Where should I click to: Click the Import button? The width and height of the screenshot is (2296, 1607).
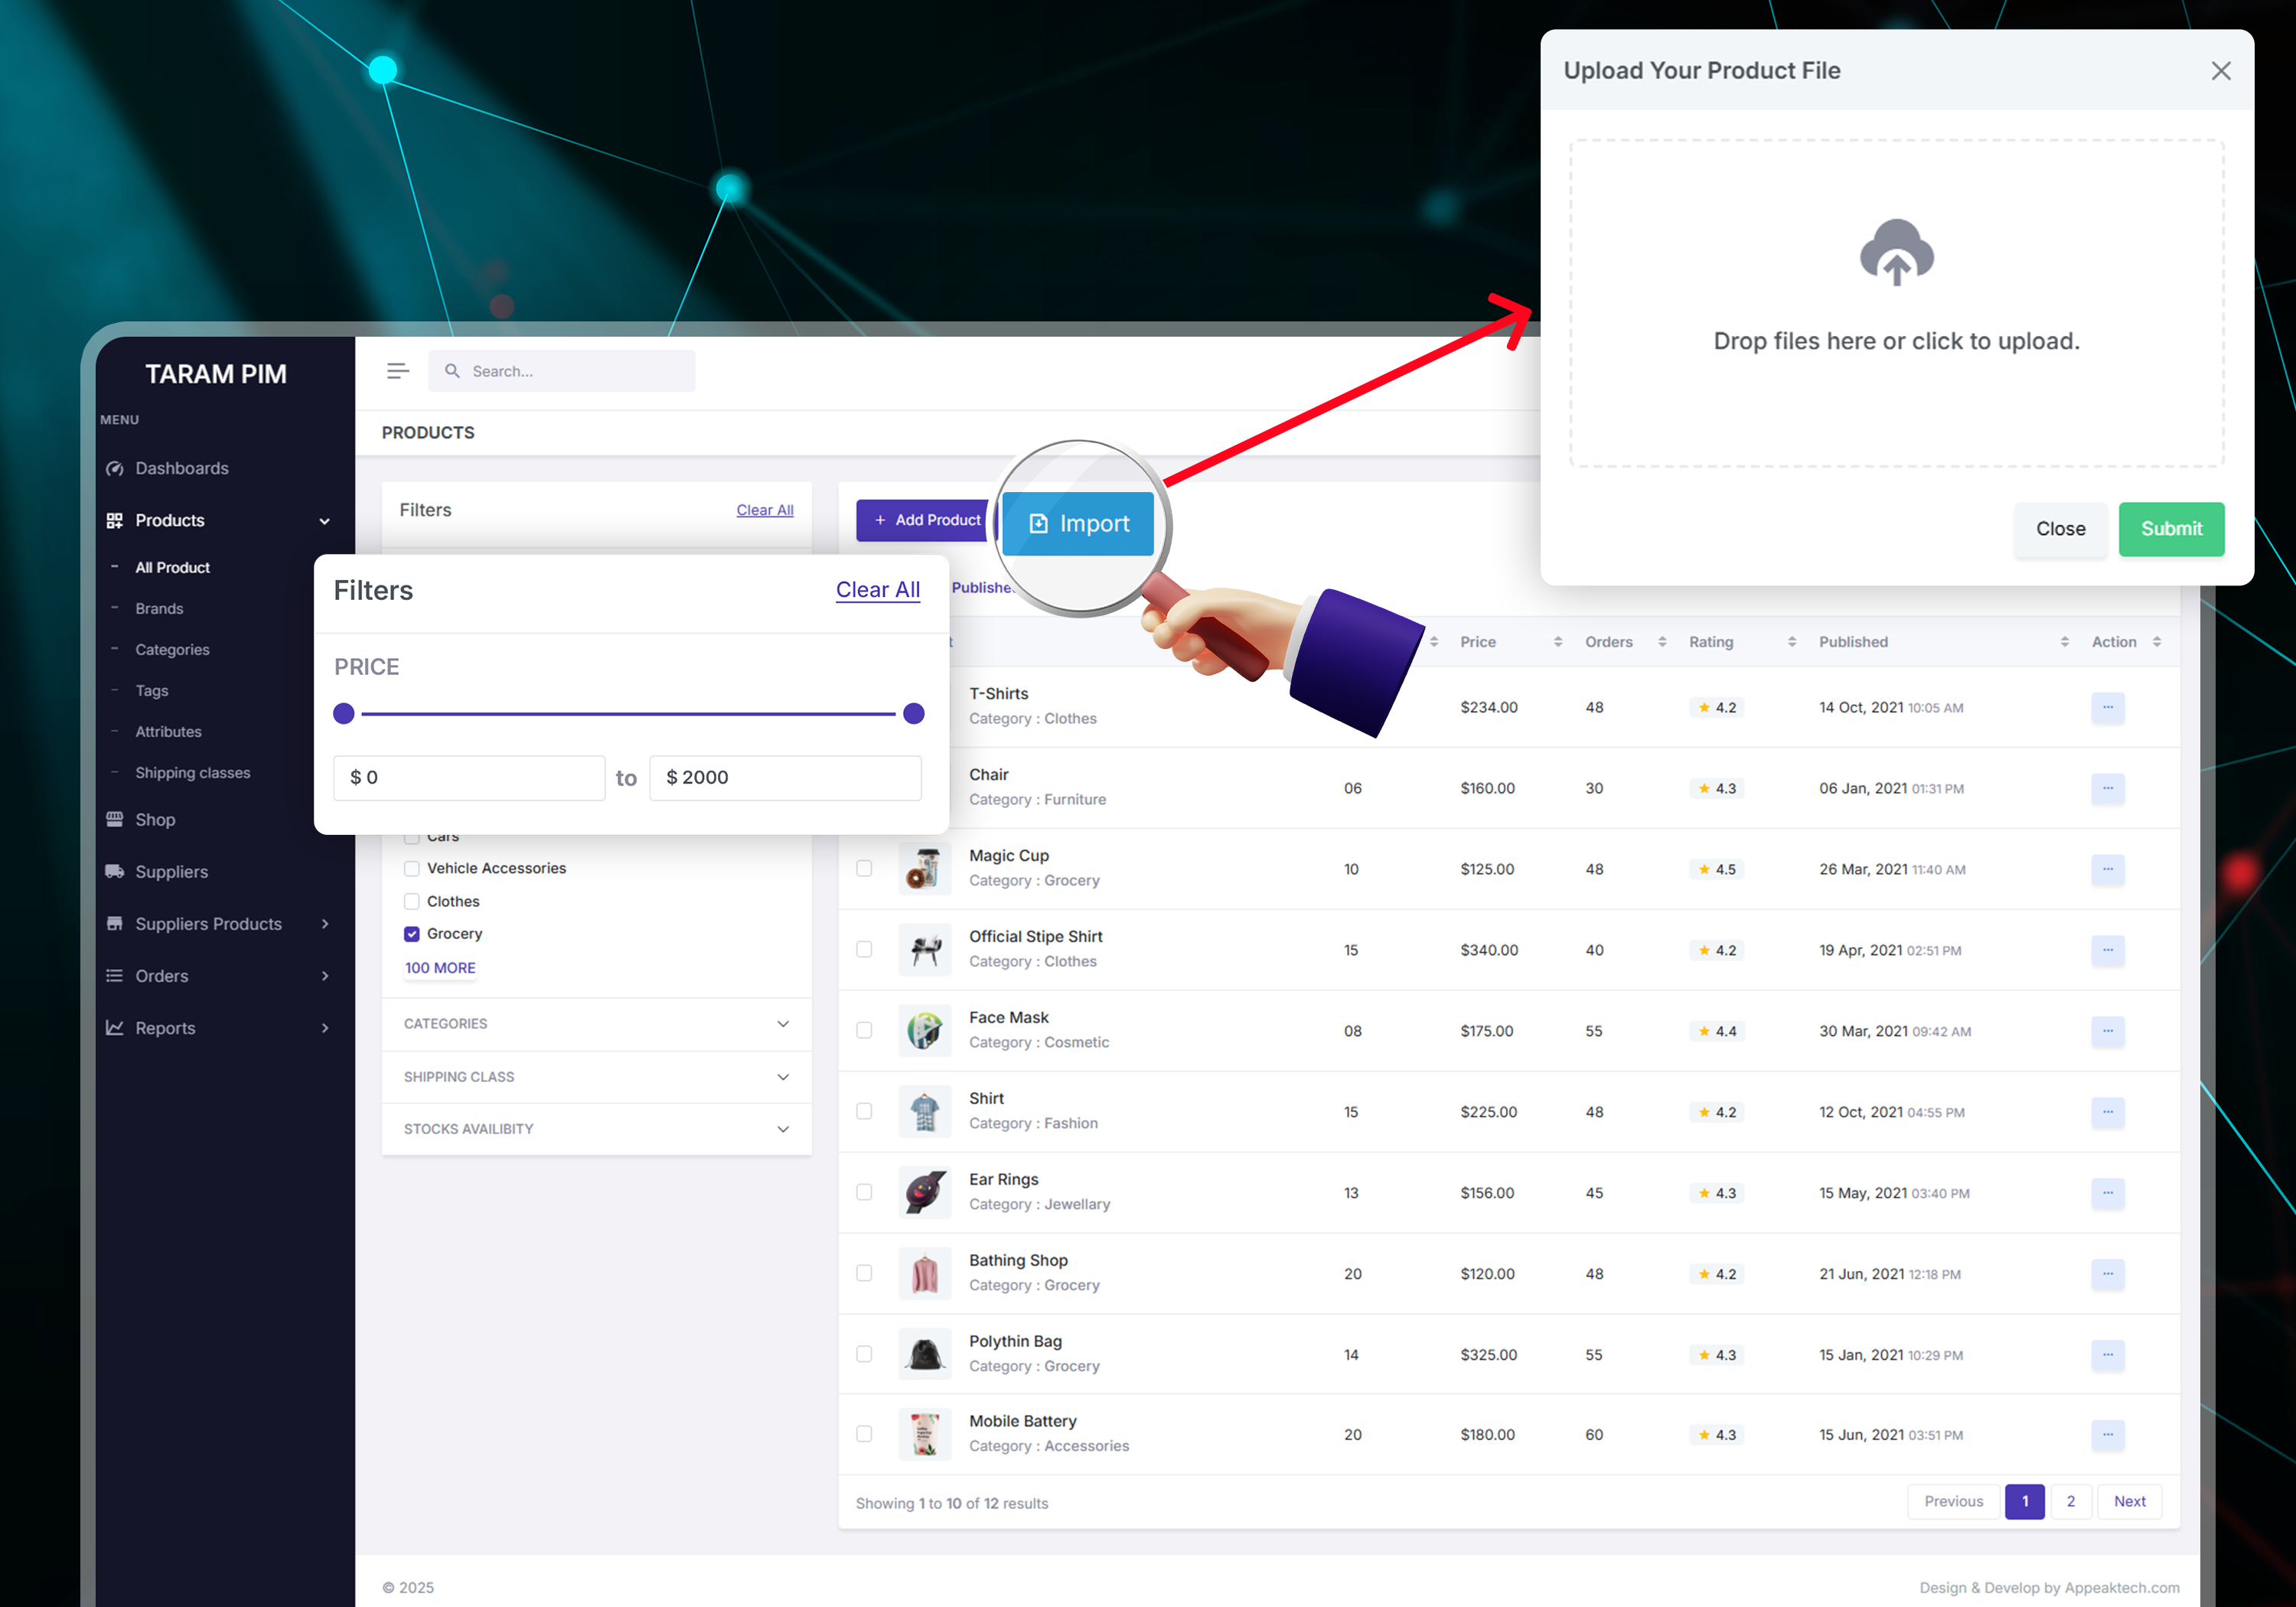tap(1078, 523)
